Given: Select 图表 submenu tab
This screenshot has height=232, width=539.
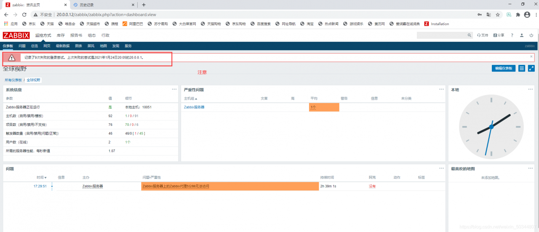Looking at the screenshot, I should click(x=79, y=46).
